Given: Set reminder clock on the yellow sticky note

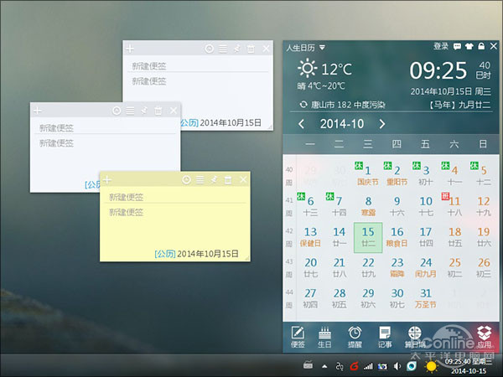Looking at the screenshot, I should point(186,180).
